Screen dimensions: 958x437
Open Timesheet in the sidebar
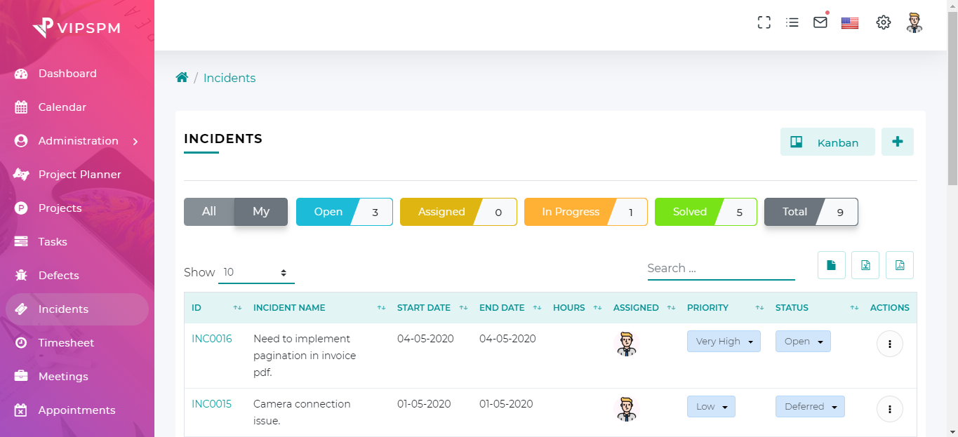tap(66, 343)
